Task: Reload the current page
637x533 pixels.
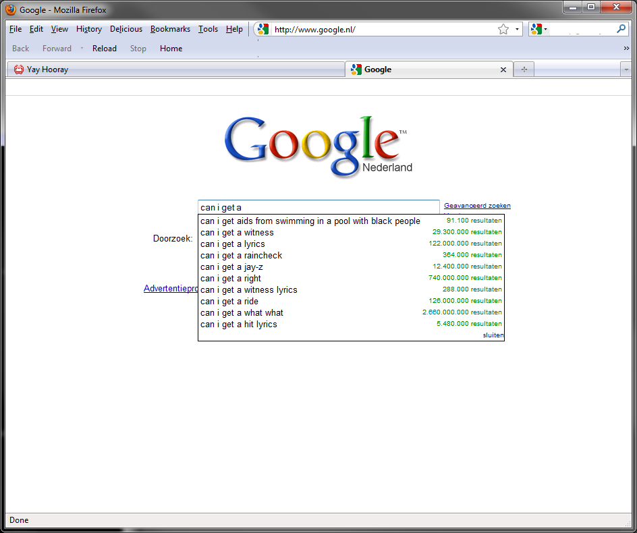Action: tap(105, 49)
